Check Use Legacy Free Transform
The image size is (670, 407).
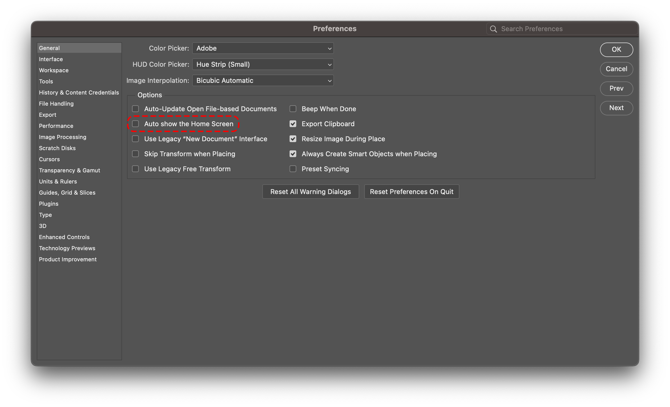pos(136,169)
